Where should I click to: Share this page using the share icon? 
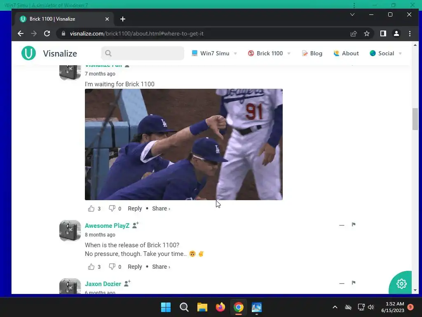point(353,33)
